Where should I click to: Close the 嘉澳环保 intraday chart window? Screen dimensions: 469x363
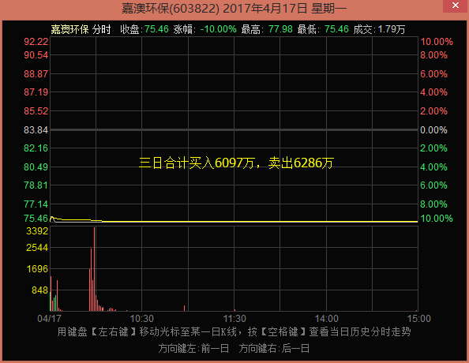tap(456, 6)
